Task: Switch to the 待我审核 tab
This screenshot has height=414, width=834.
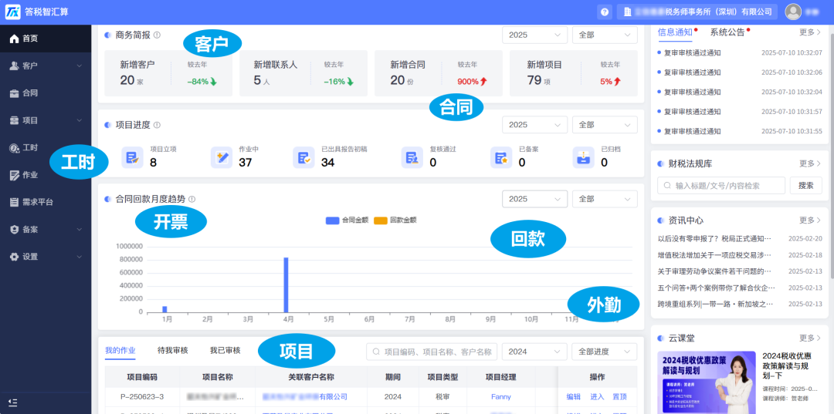Action: click(173, 350)
